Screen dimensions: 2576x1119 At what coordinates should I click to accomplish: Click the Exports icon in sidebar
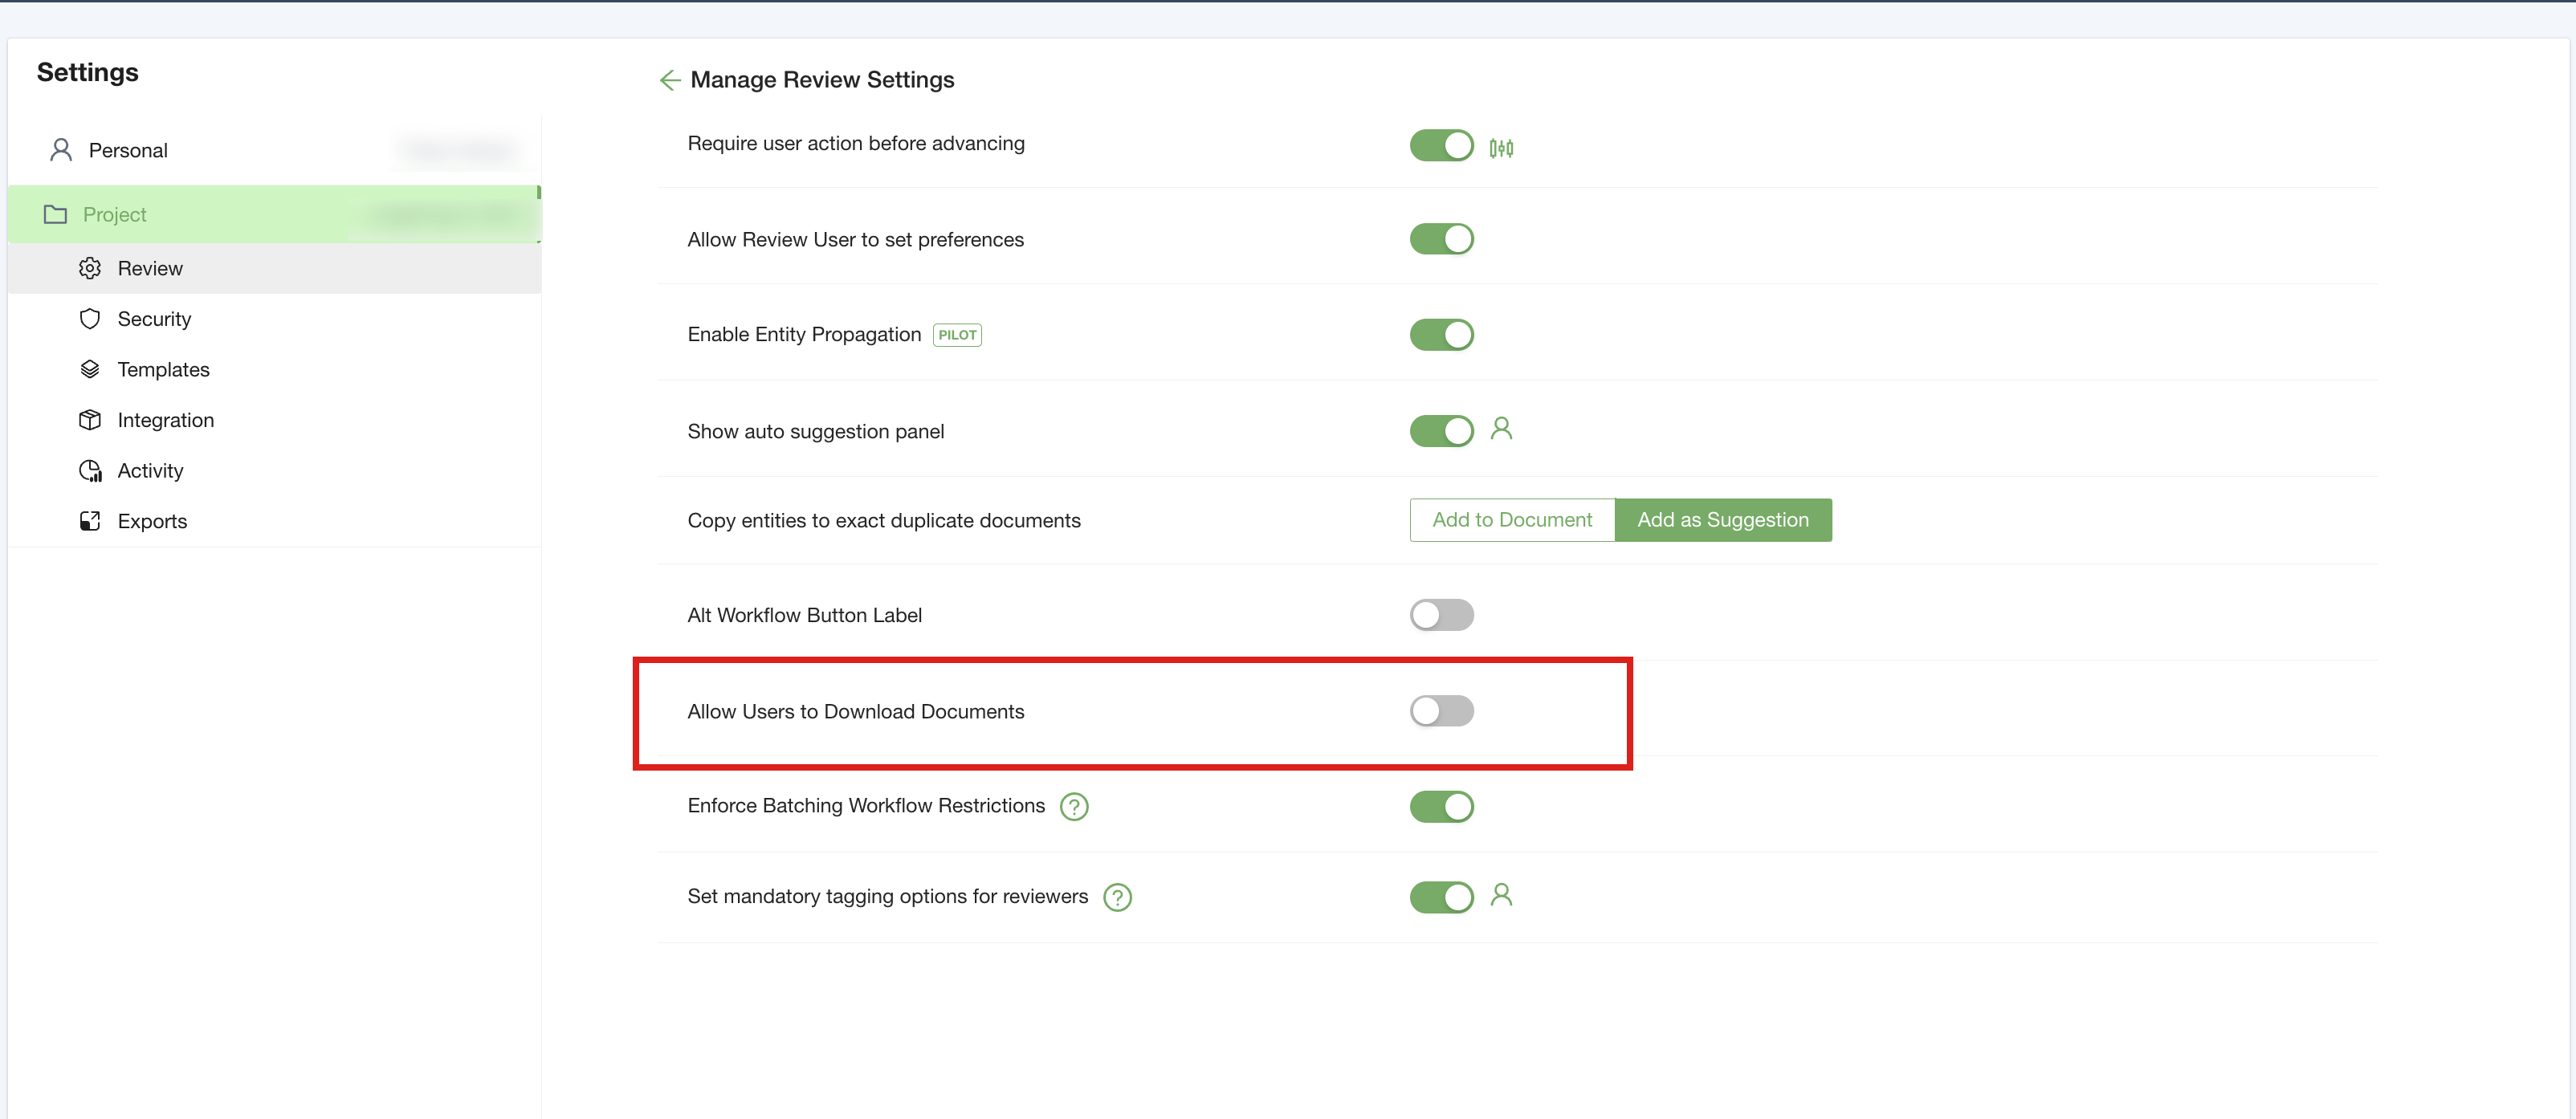90,521
